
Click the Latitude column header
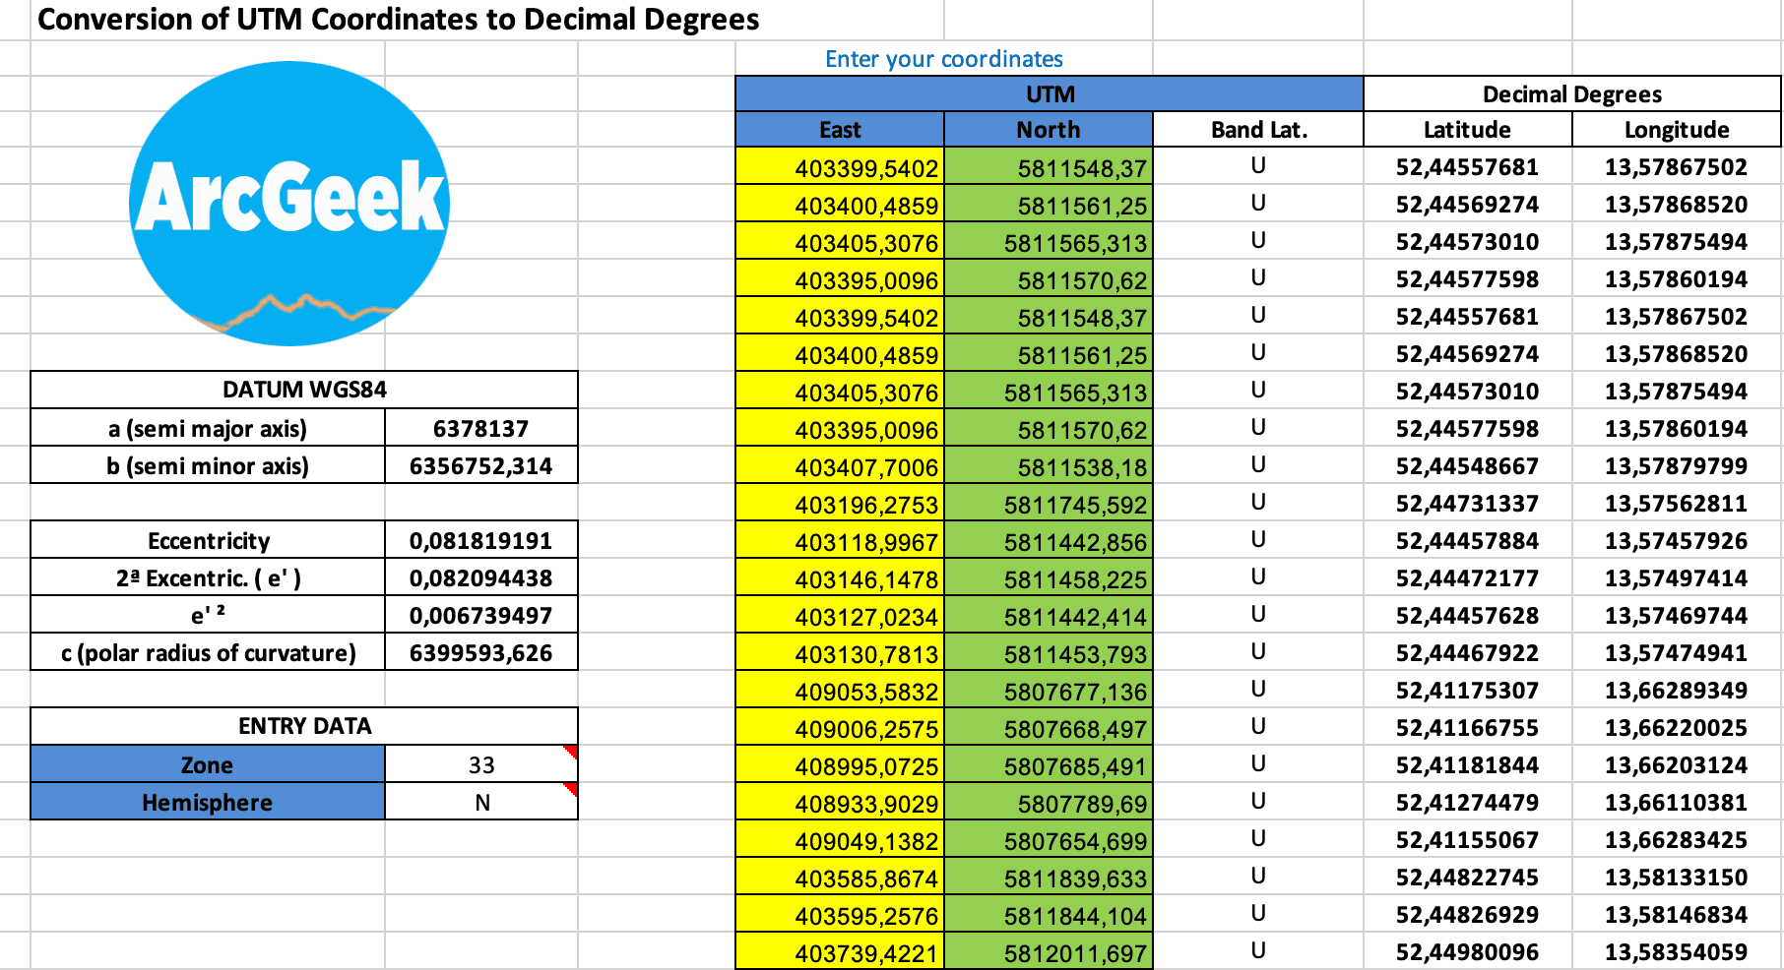1466,129
